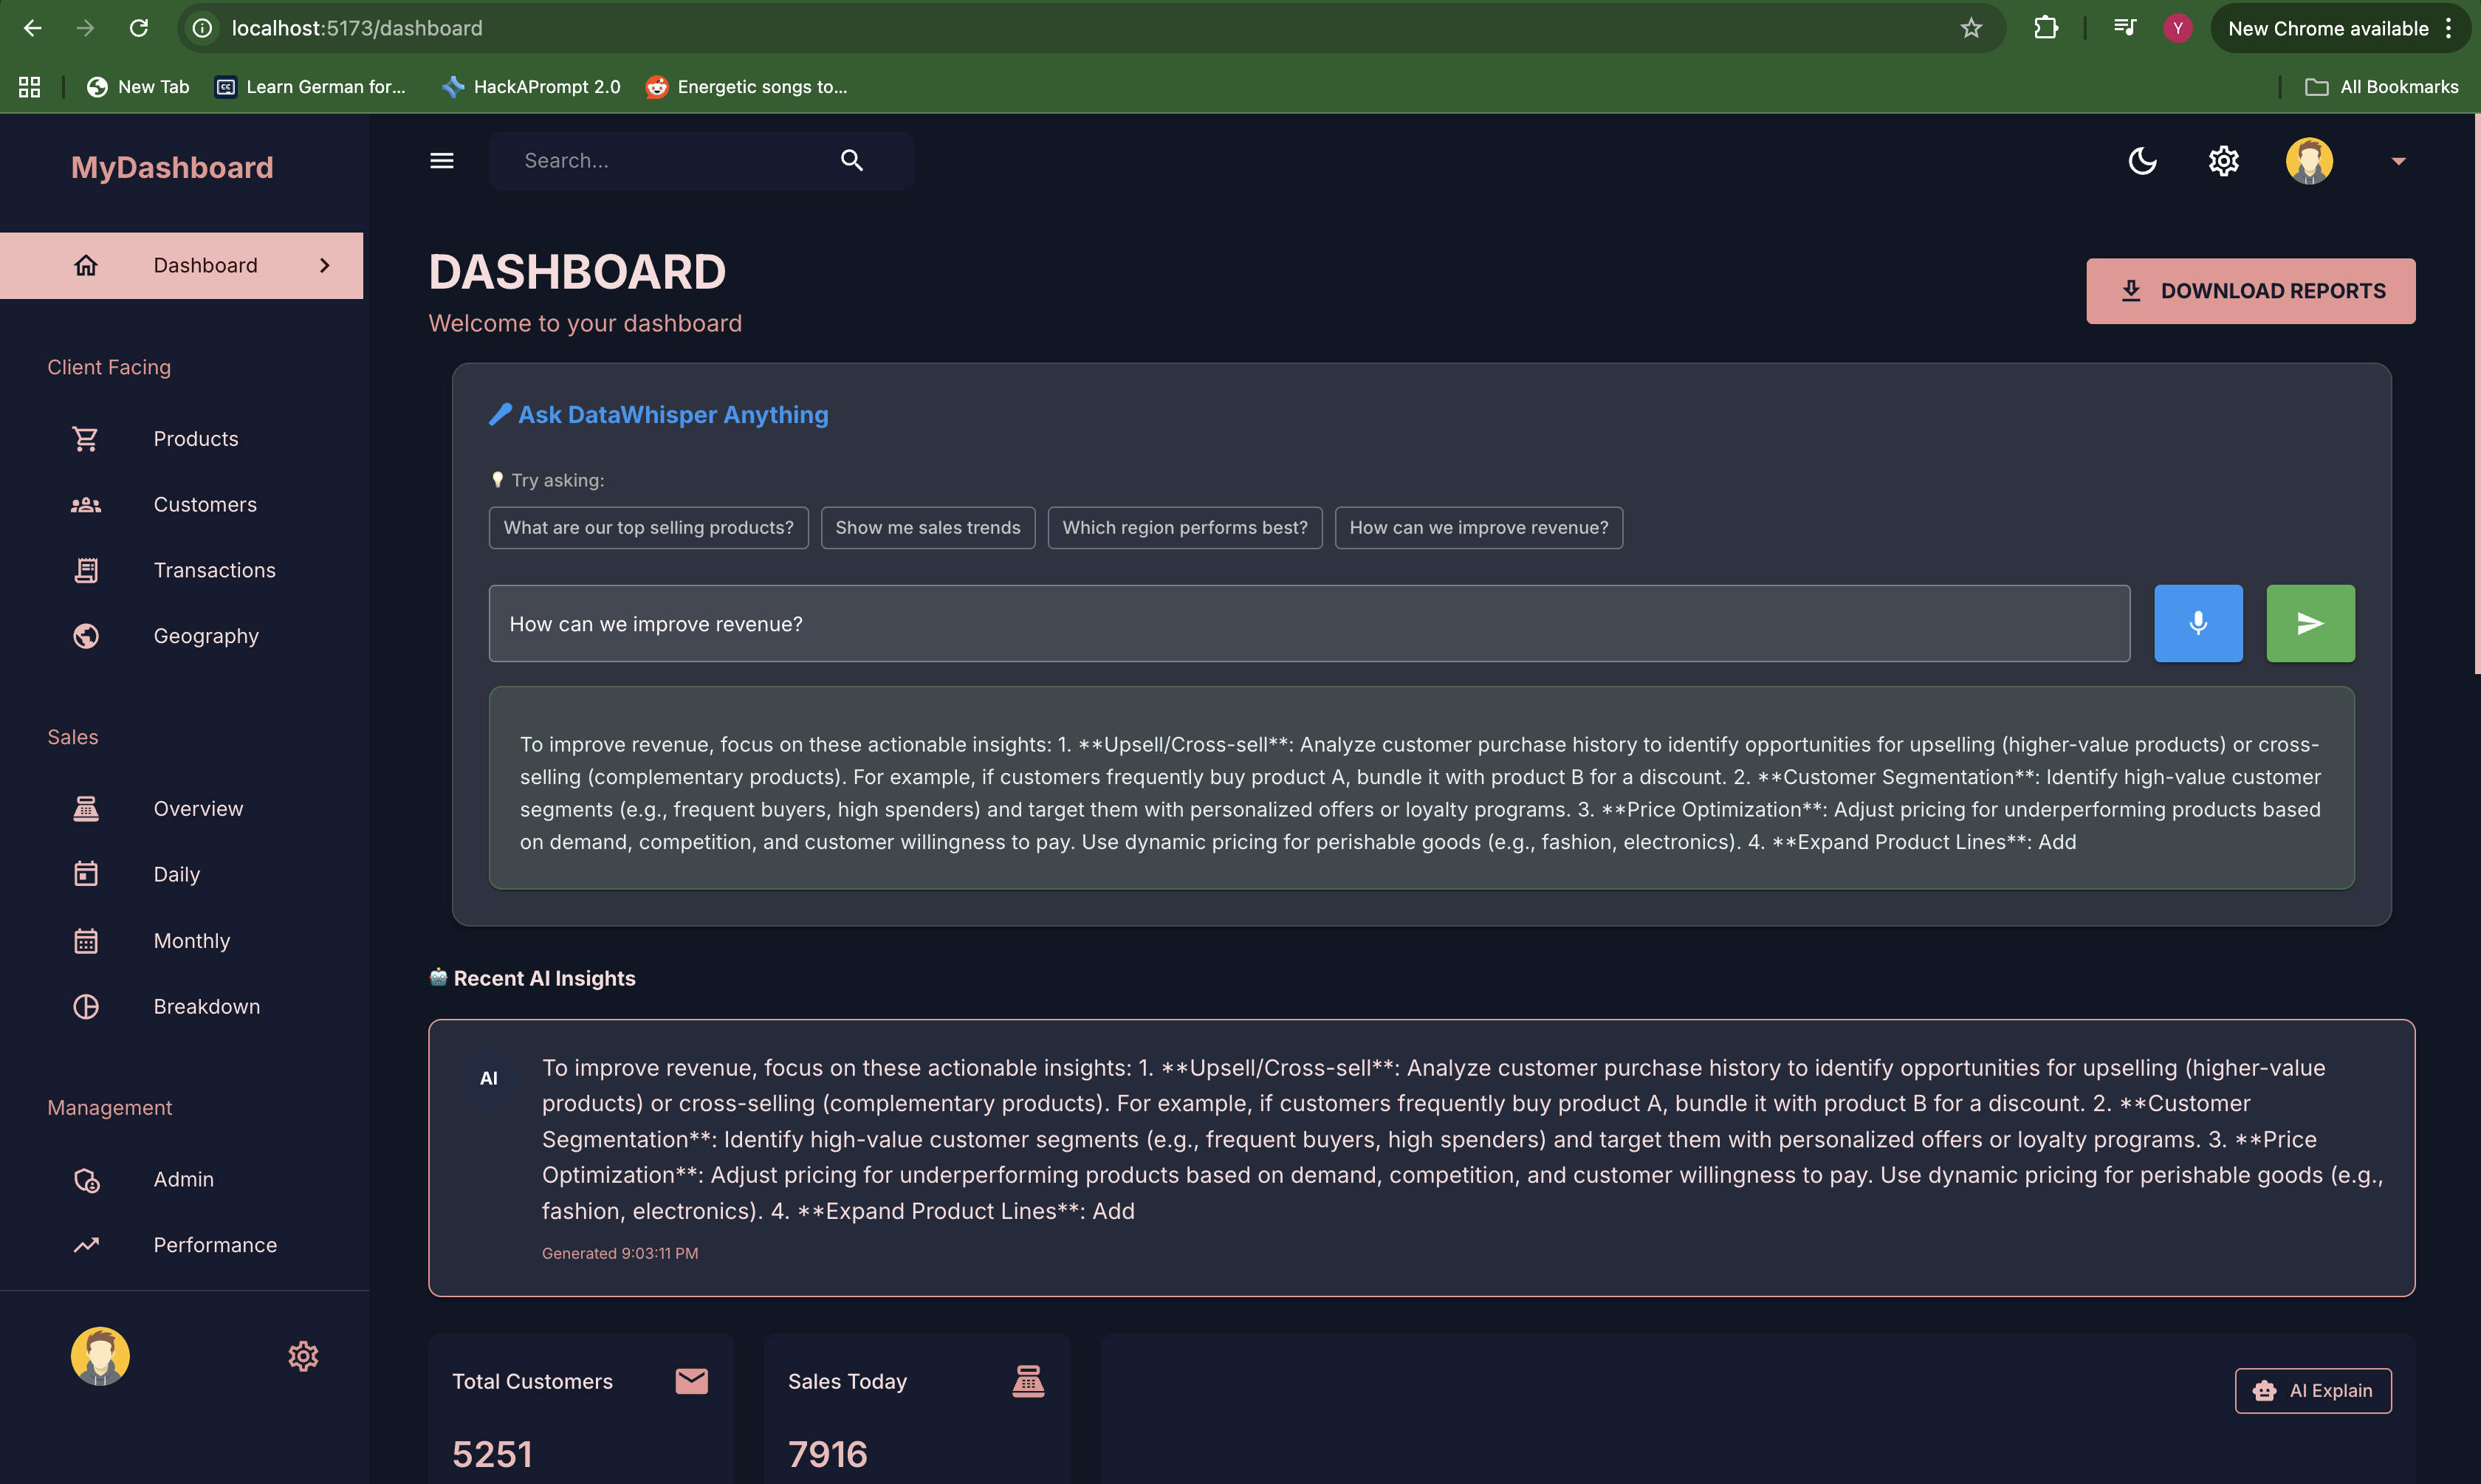Click the AI Explain button
The image size is (2481, 1484).
pyautogui.click(x=2312, y=1390)
